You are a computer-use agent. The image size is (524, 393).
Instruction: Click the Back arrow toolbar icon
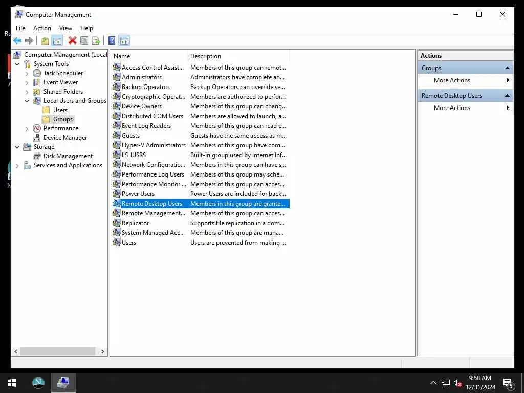click(17, 41)
